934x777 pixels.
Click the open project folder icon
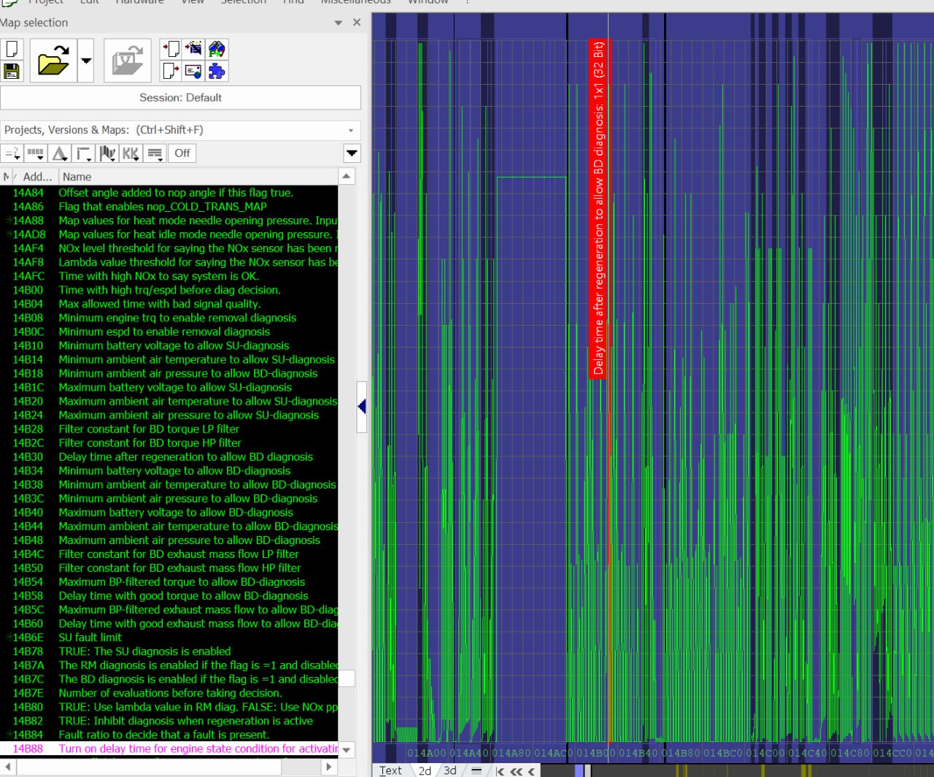point(53,60)
